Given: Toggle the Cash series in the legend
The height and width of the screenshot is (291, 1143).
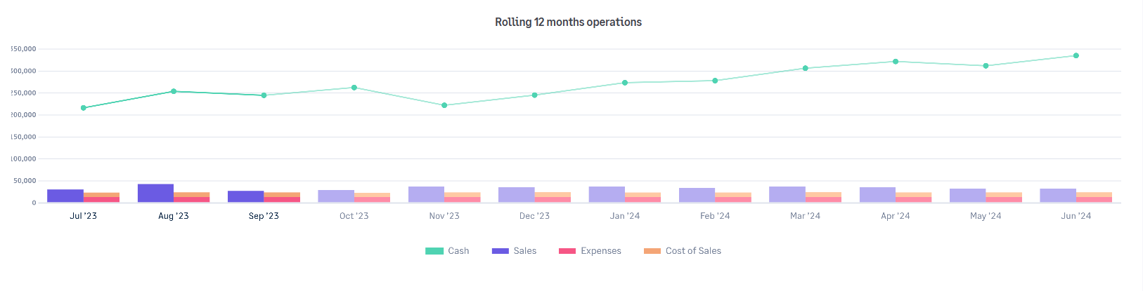Looking at the screenshot, I should 447,251.
